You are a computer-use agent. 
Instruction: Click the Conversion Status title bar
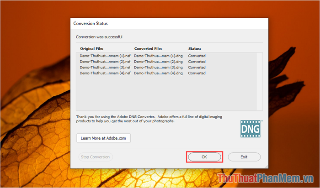tap(170, 23)
